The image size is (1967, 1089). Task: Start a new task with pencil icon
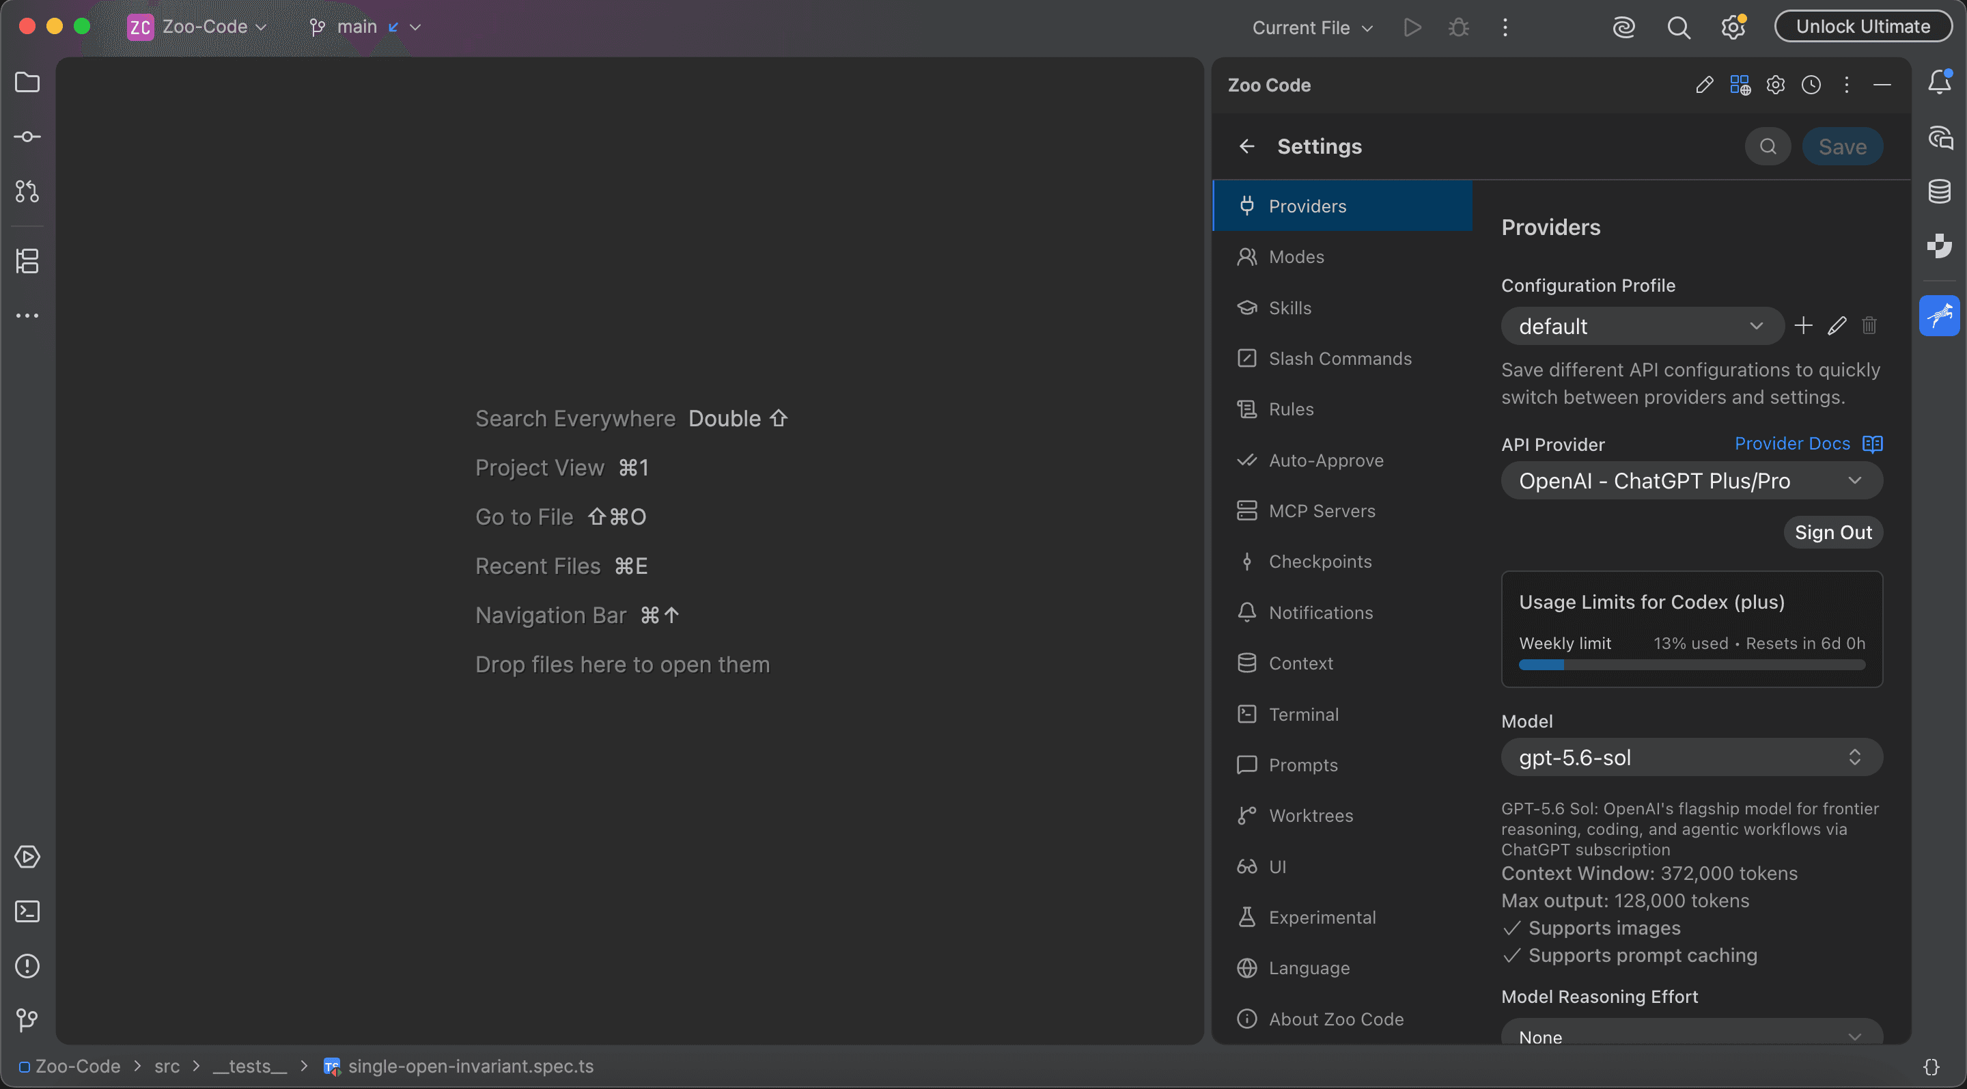1704,85
